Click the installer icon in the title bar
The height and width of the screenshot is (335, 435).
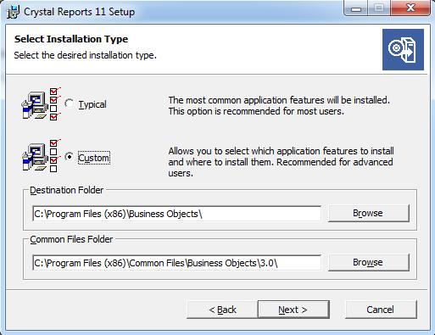13,12
